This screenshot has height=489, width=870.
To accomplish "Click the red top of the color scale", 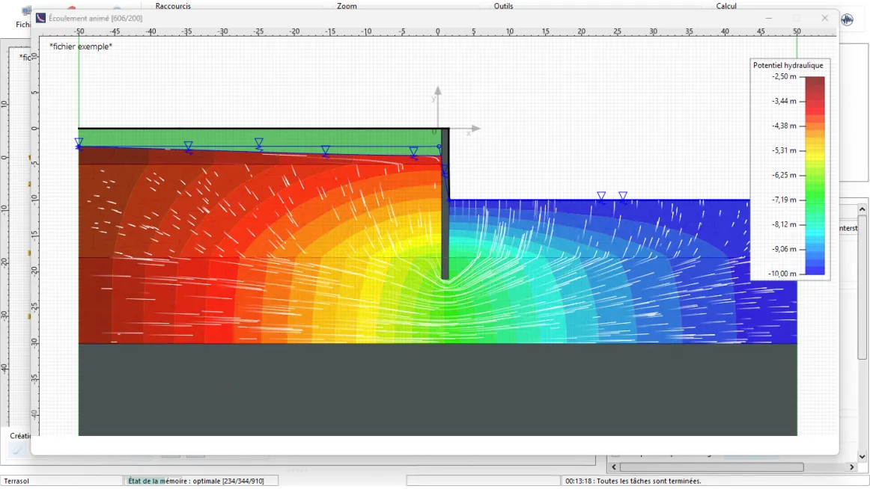I will tap(815, 82).
